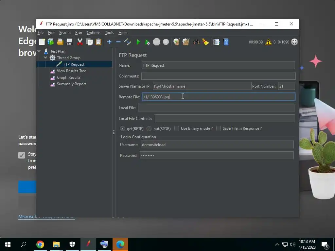Viewport: 335px width, 251px height.
Task: Open the Windows Start menu
Action: coord(8,244)
